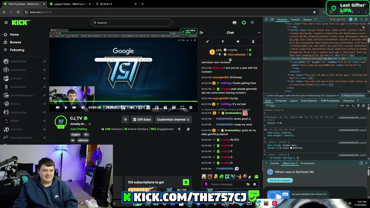Image resolution: width=370 pixels, height=208 pixels.
Task: Unpin Santamaria in the sidebar
Action: click(x=44, y=87)
